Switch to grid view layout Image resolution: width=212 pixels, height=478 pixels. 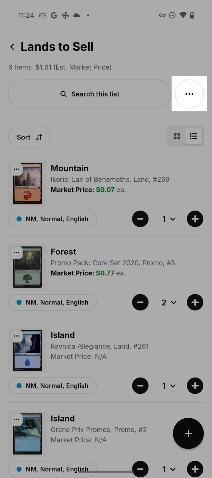click(x=177, y=136)
